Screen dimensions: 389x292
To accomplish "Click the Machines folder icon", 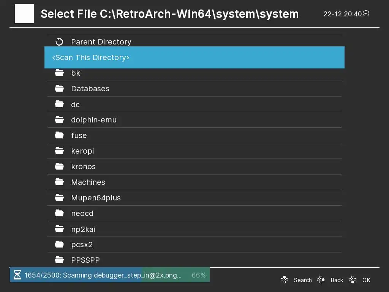I will tap(59, 182).
